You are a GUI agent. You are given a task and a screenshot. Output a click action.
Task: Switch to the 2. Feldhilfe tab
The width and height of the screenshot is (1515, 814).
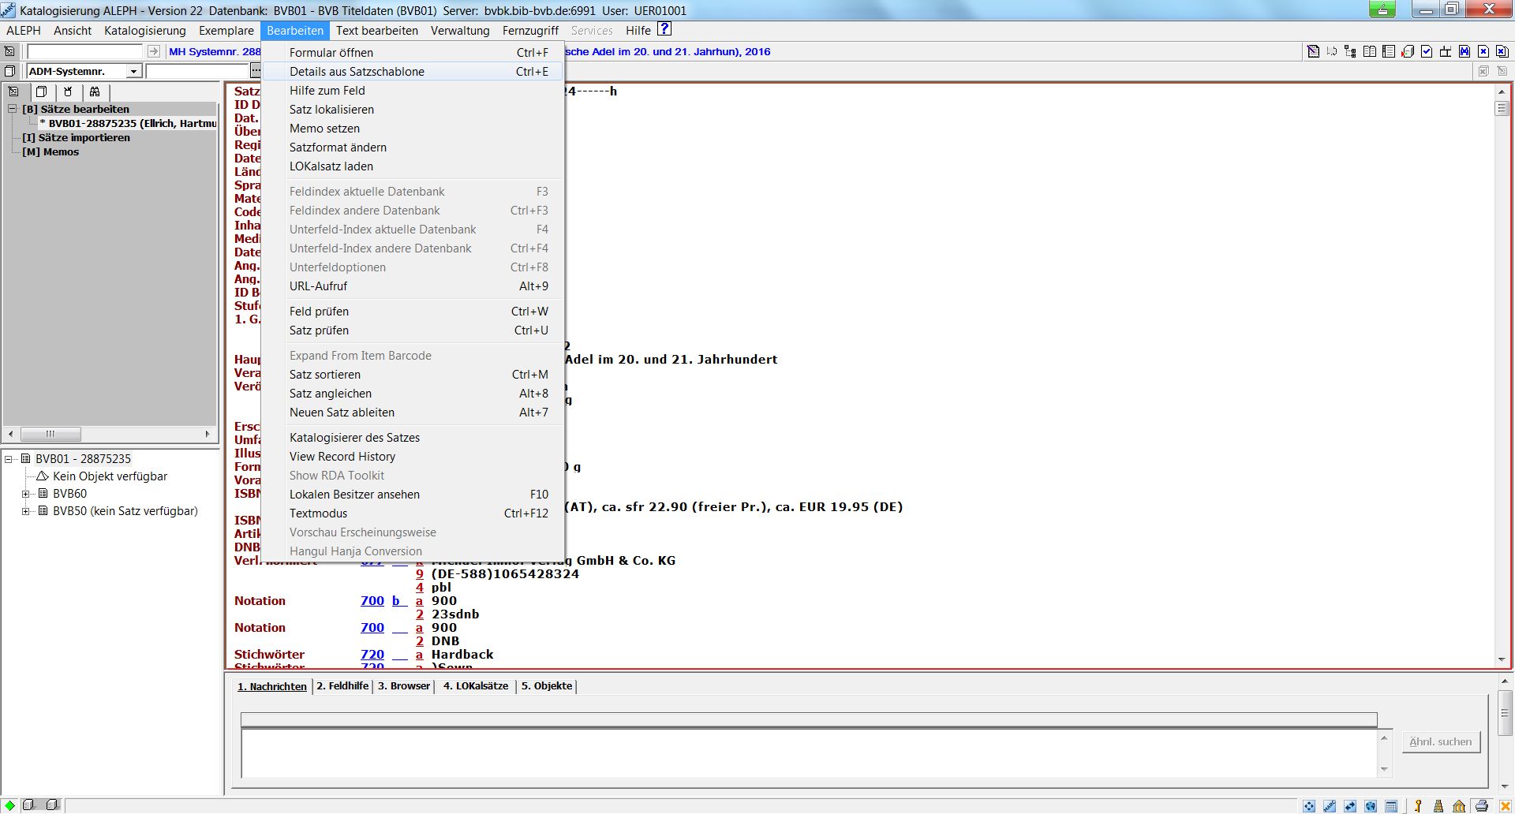(x=342, y=686)
